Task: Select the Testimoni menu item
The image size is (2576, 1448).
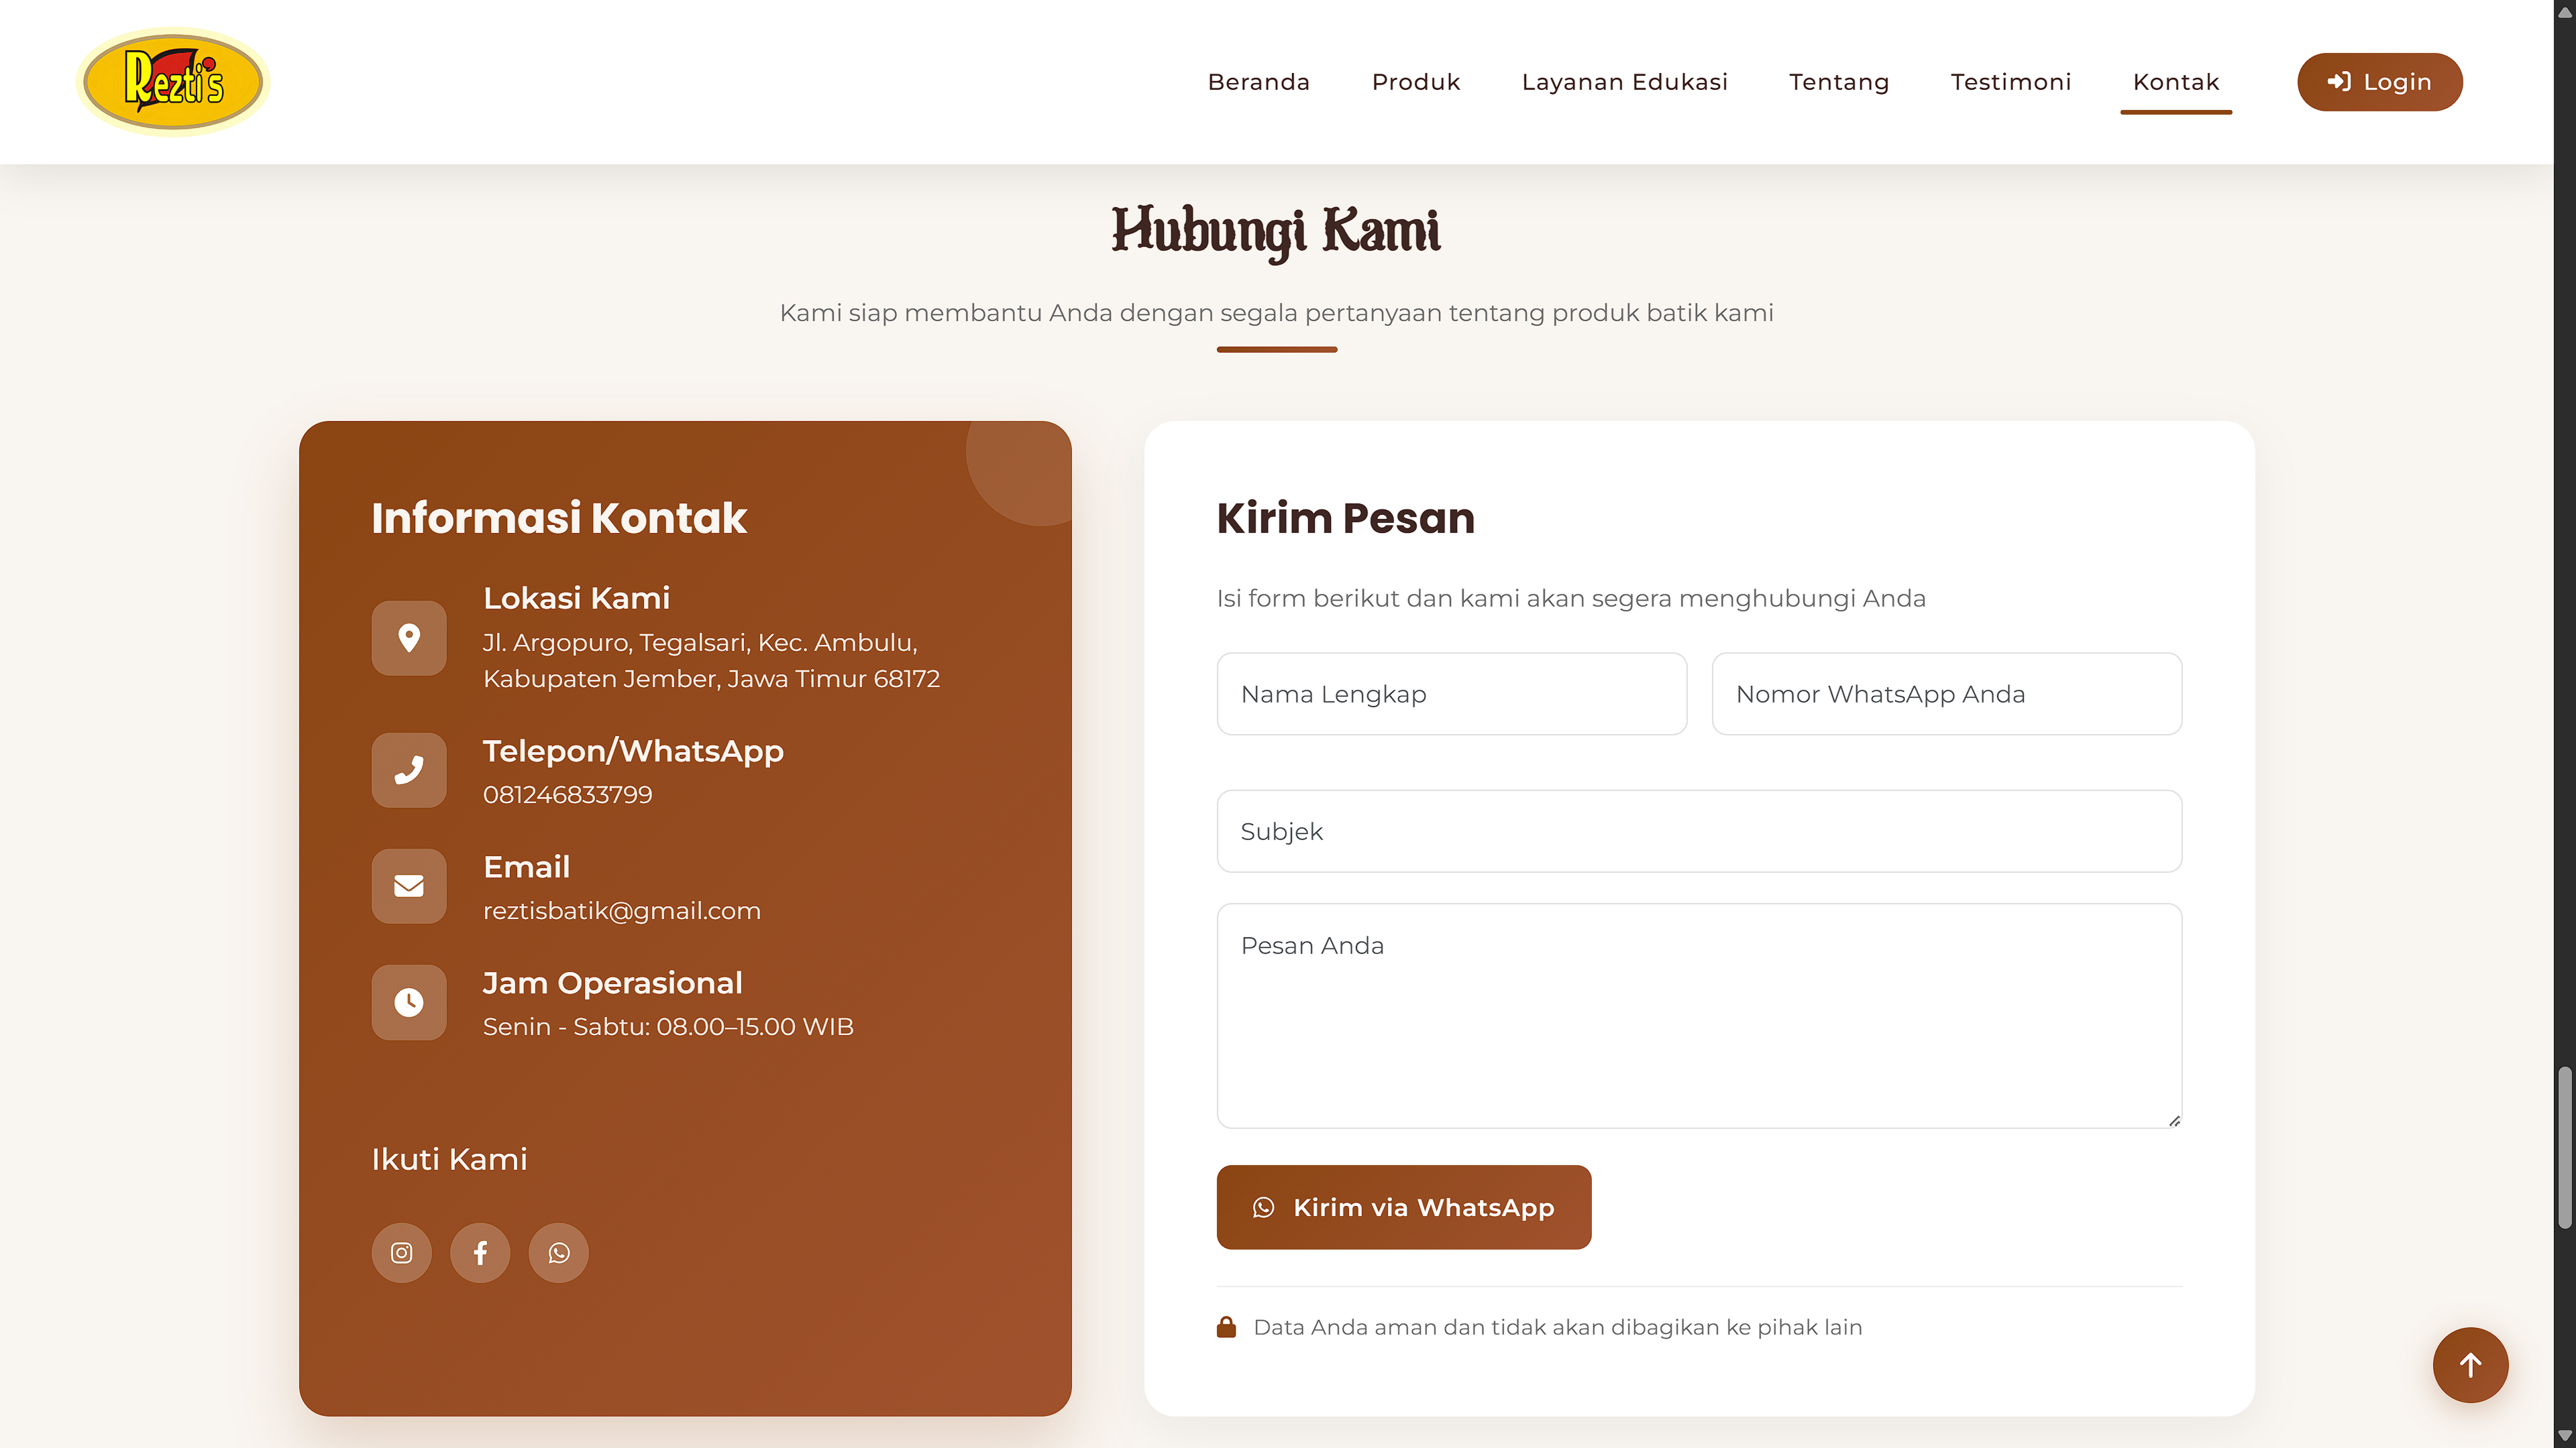Action: (2010, 82)
